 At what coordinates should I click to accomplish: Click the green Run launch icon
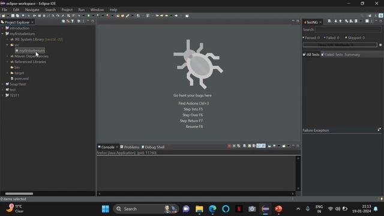tap(88, 16)
